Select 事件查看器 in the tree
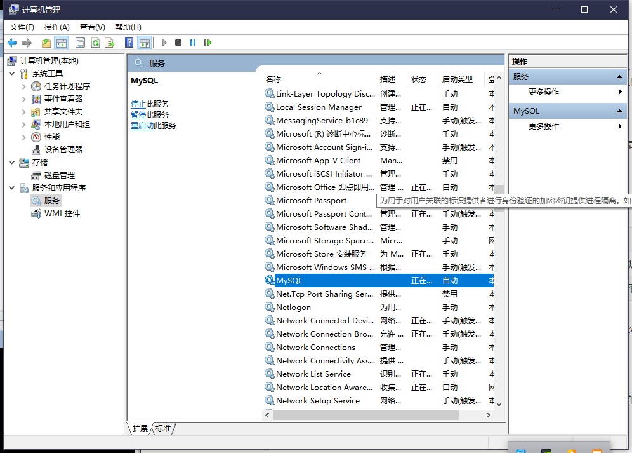This screenshot has height=453, width=632. coord(63,99)
